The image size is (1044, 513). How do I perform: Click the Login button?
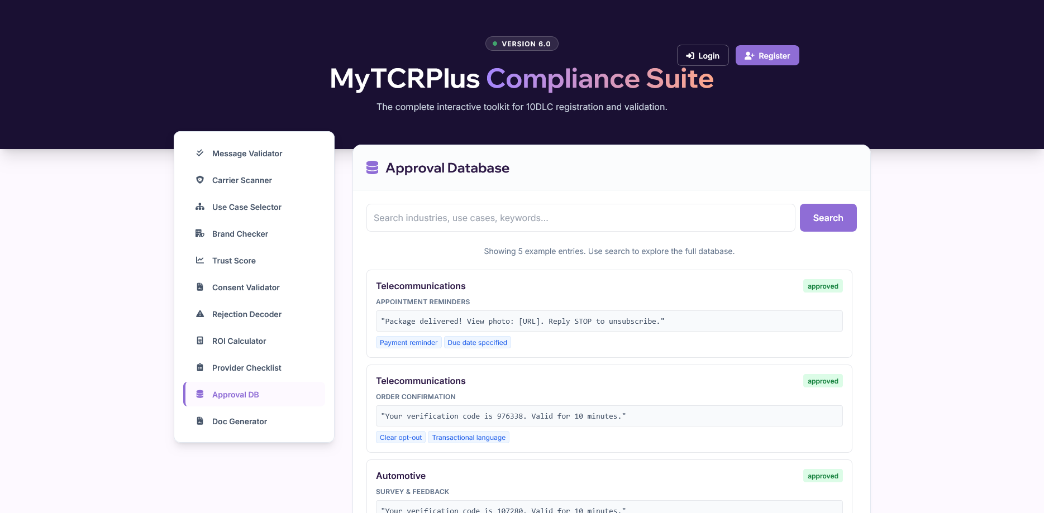702,55
